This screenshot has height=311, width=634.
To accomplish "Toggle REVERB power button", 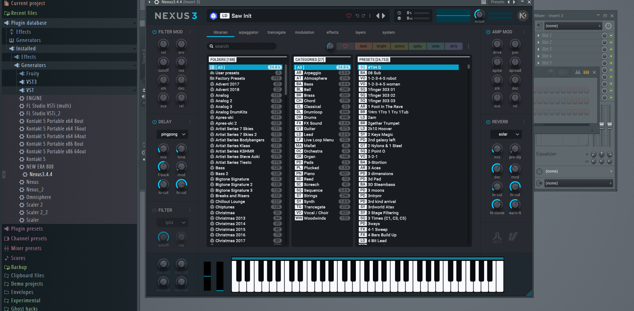I will [488, 122].
